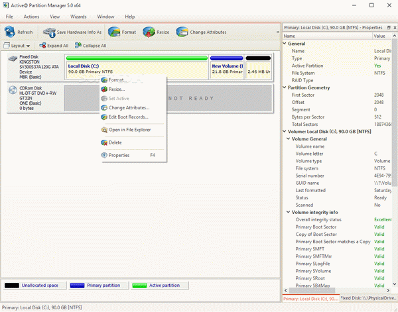Select the CDRom Disk drive icon
The image size is (398, 312).
coord(13,90)
